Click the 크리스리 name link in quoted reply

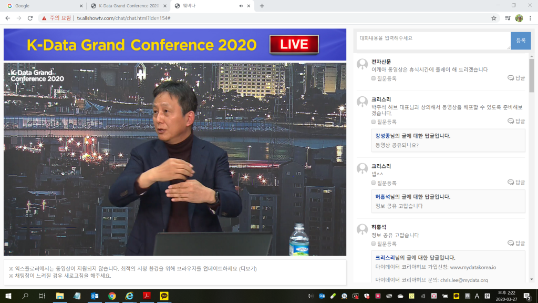click(385, 257)
